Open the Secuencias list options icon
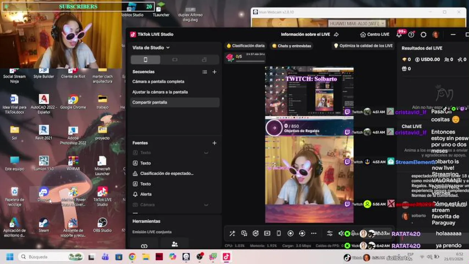This screenshot has width=469, height=264. click(205, 72)
